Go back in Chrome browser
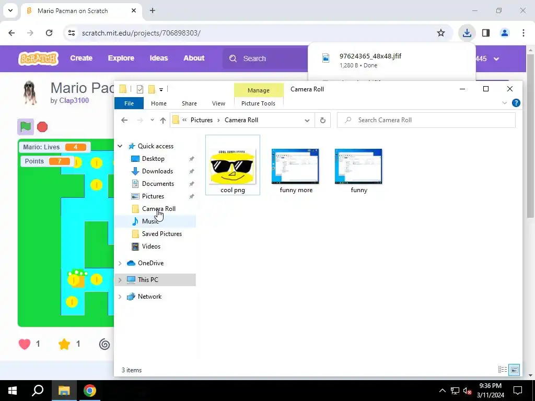The width and height of the screenshot is (535, 401). tap(11, 33)
